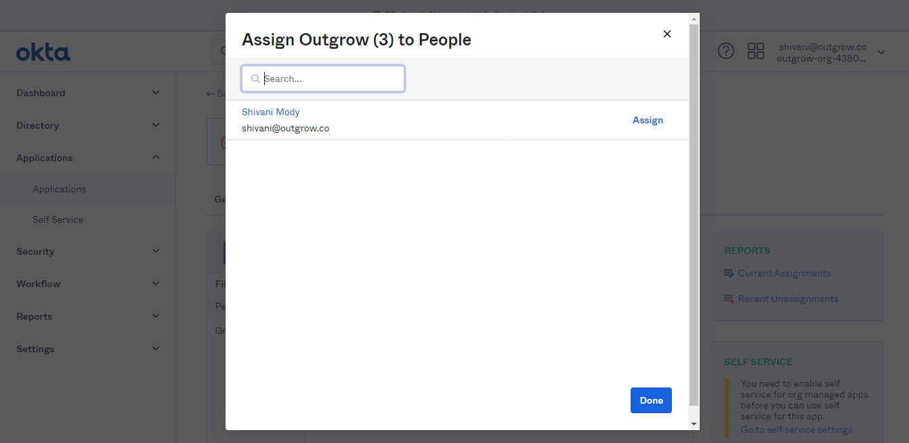The image size is (909, 443).
Task: Click the dialog vertical scrollbar thumb
Action: click(x=693, y=215)
